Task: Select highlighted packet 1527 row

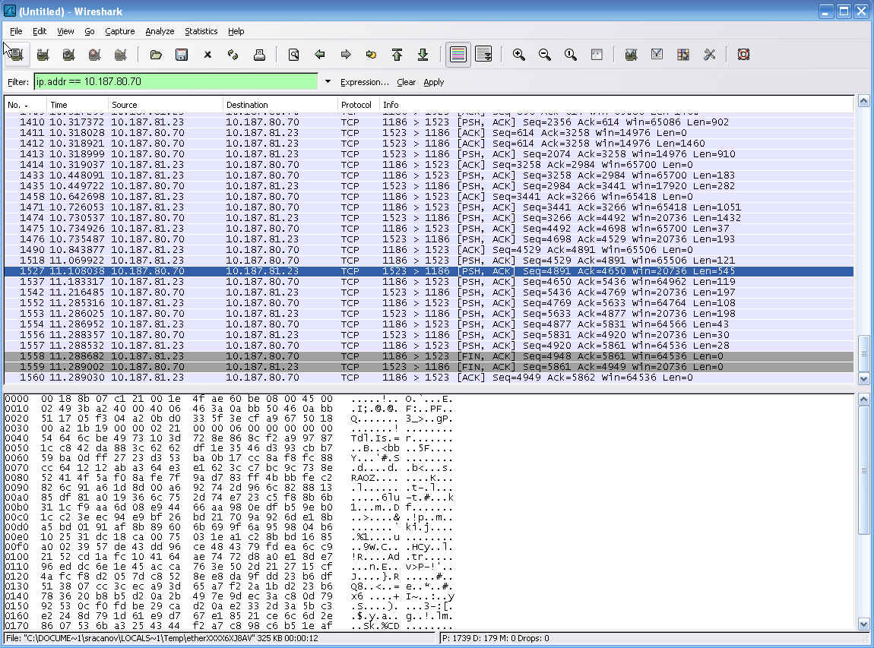Action: click(429, 270)
